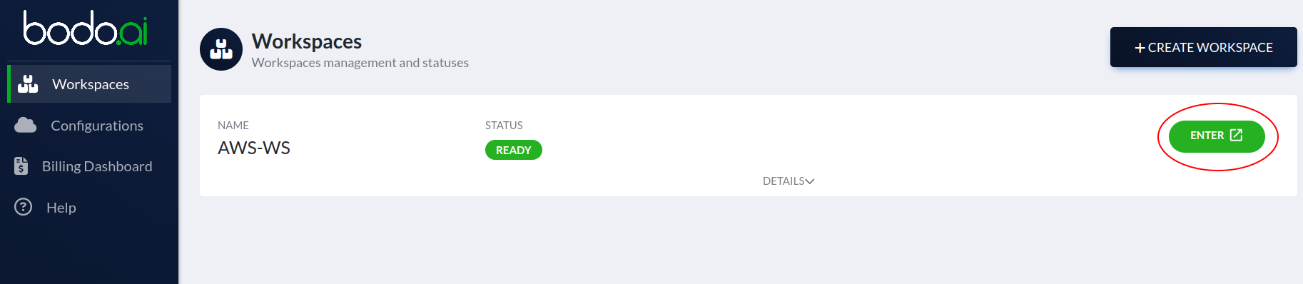The image size is (1303, 284).
Task: Click the green READY status badge
Action: tap(514, 150)
